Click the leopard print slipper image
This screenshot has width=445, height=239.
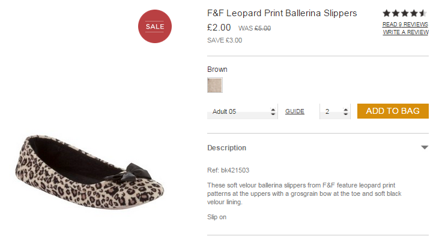tap(89, 172)
